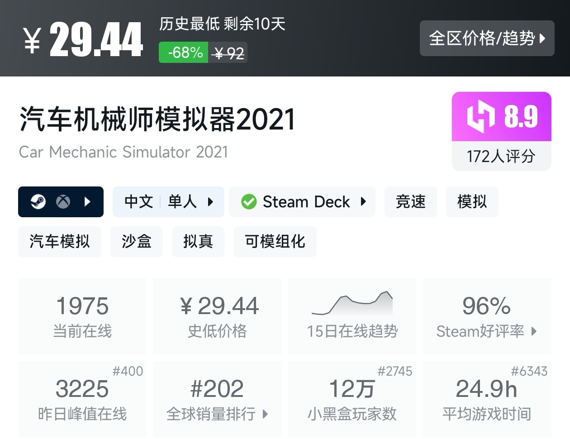Open the 可模组化 tag
This screenshot has height=439, width=570.
point(275,242)
